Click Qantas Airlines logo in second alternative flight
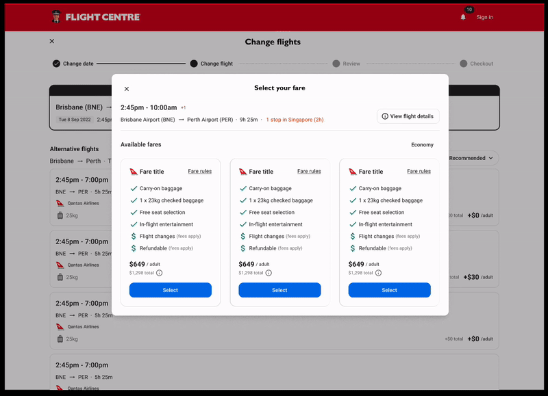The width and height of the screenshot is (548, 396). coord(60,265)
